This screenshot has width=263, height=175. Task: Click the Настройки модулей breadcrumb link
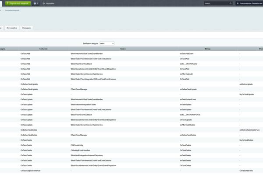tap(12, 10)
